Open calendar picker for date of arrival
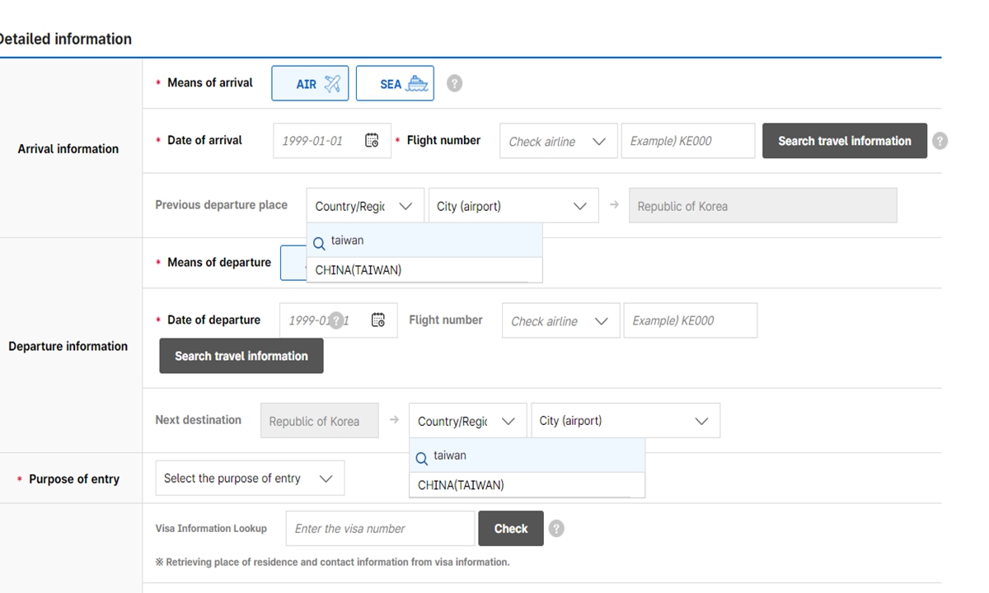 point(372,141)
